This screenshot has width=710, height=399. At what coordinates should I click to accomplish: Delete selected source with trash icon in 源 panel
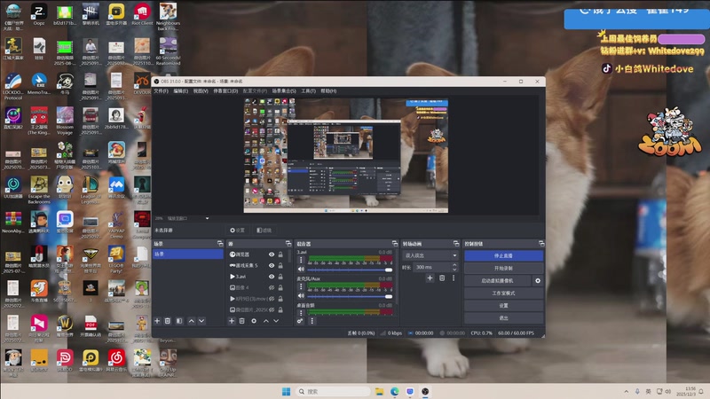point(241,321)
